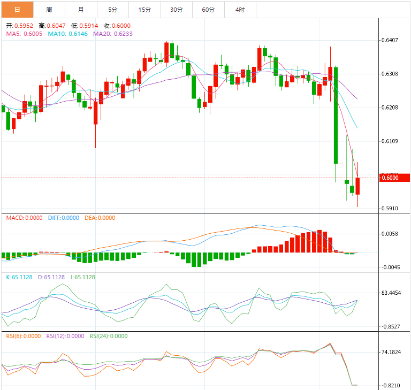Viewport: 411px width, 390px height.
Task: Click the 74.1824 RSI axis value
Action: coord(391,352)
